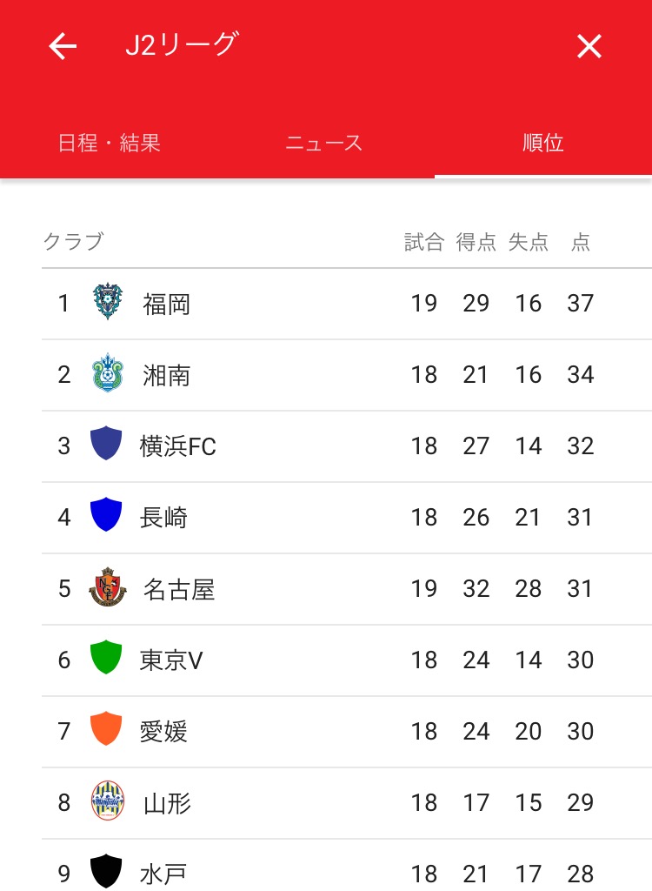This screenshot has width=652, height=891.
Task: Close the J2リーグ panel with X
Action: point(589,46)
